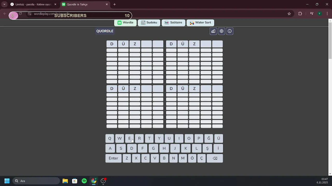The width and height of the screenshot is (332, 186).
Task: Open the Chrome profile avatar Y
Action: pyautogui.click(x=320, y=14)
